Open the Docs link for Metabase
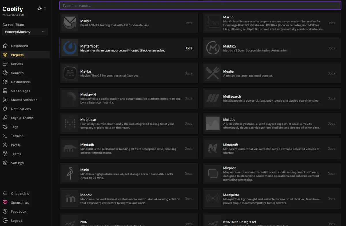This screenshot has height=226, width=346. pos(188,123)
